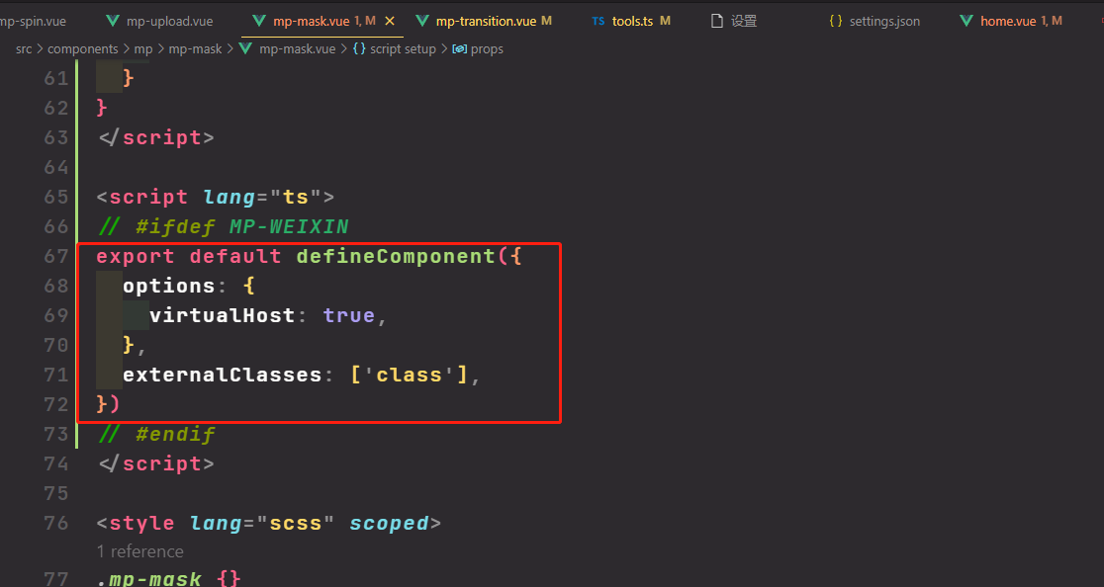Click the Vue icon on mp-transition.vue tab

422,21
